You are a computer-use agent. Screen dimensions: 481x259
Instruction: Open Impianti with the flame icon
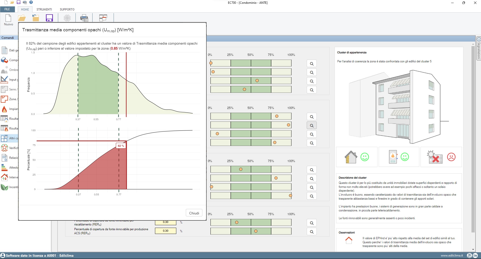[10, 109]
